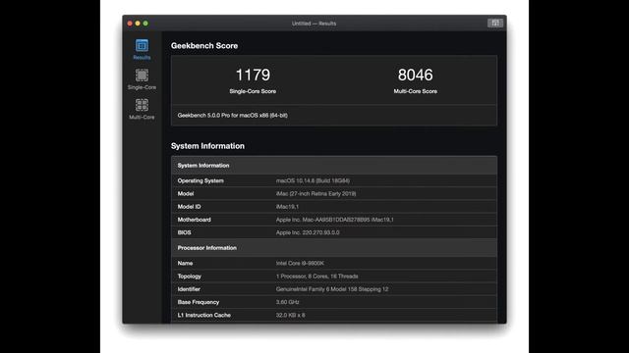Click the Single-Core Score label

point(253,91)
